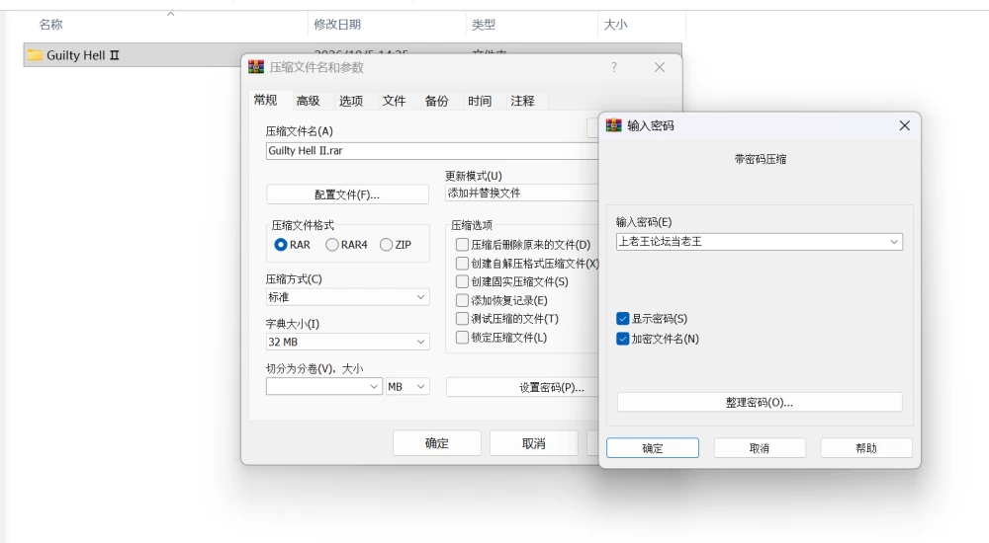Open the 更新模式 dropdown

point(521,193)
